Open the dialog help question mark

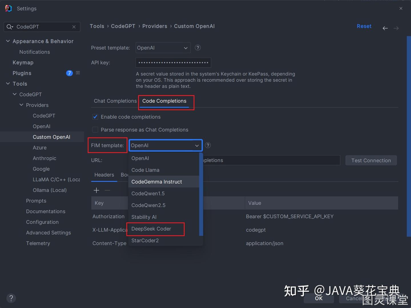coord(11,298)
